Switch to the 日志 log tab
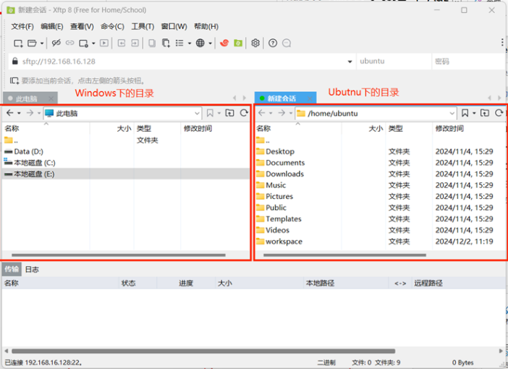The width and height of the screenshot is (508, 369). pos(32,269)
